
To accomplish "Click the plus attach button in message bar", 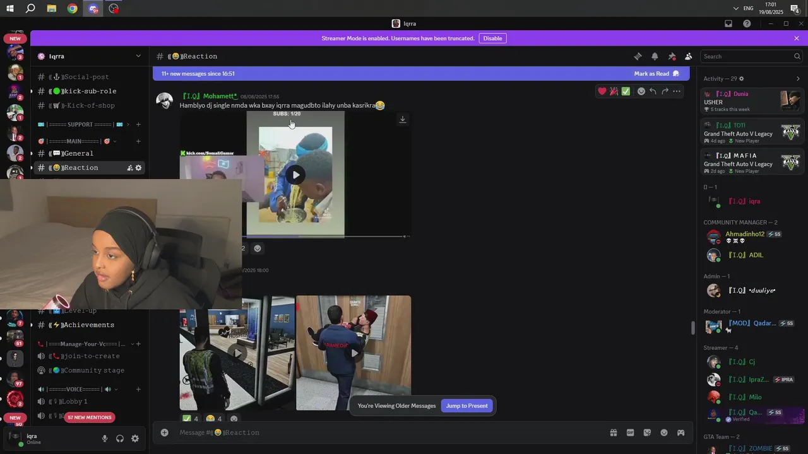I will (x=164, y=433).
